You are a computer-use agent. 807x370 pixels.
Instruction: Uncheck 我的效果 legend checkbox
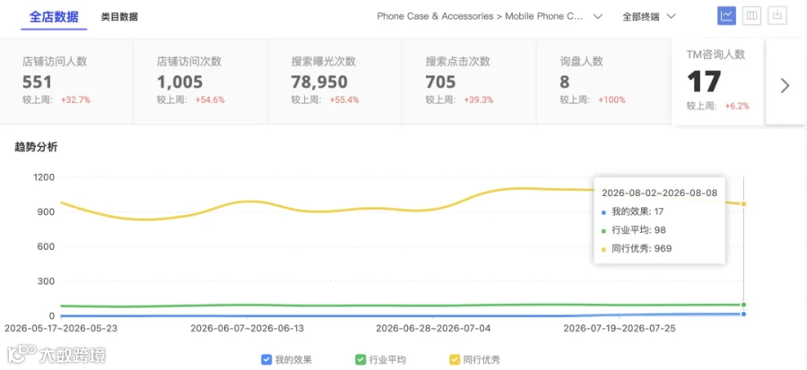click(x=266, y=360)
